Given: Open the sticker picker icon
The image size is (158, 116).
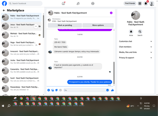Looking at the screenshot, I should [x=57, y=90].
